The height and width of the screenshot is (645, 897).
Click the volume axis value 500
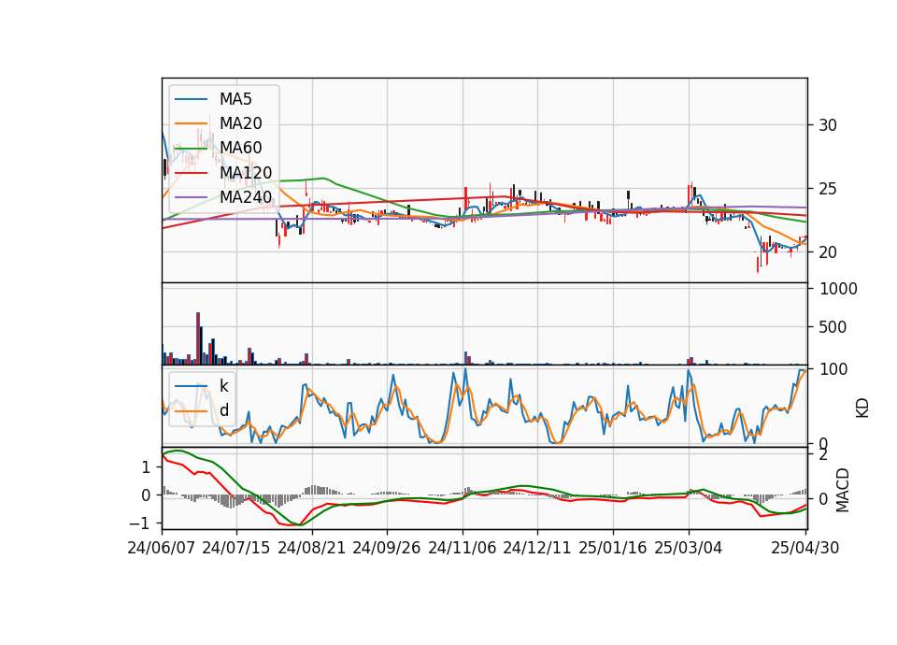(833, 327)
